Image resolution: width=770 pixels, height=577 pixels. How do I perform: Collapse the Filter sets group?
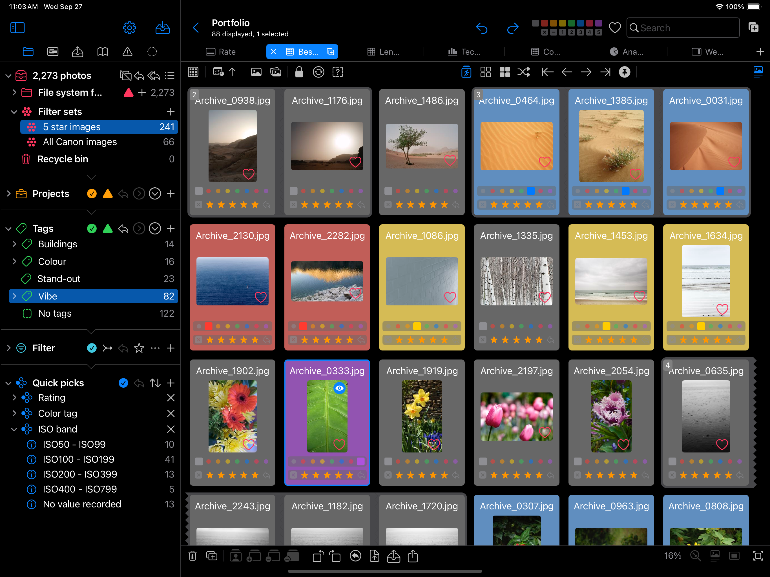pyautogui.click(x=14, y=112)
